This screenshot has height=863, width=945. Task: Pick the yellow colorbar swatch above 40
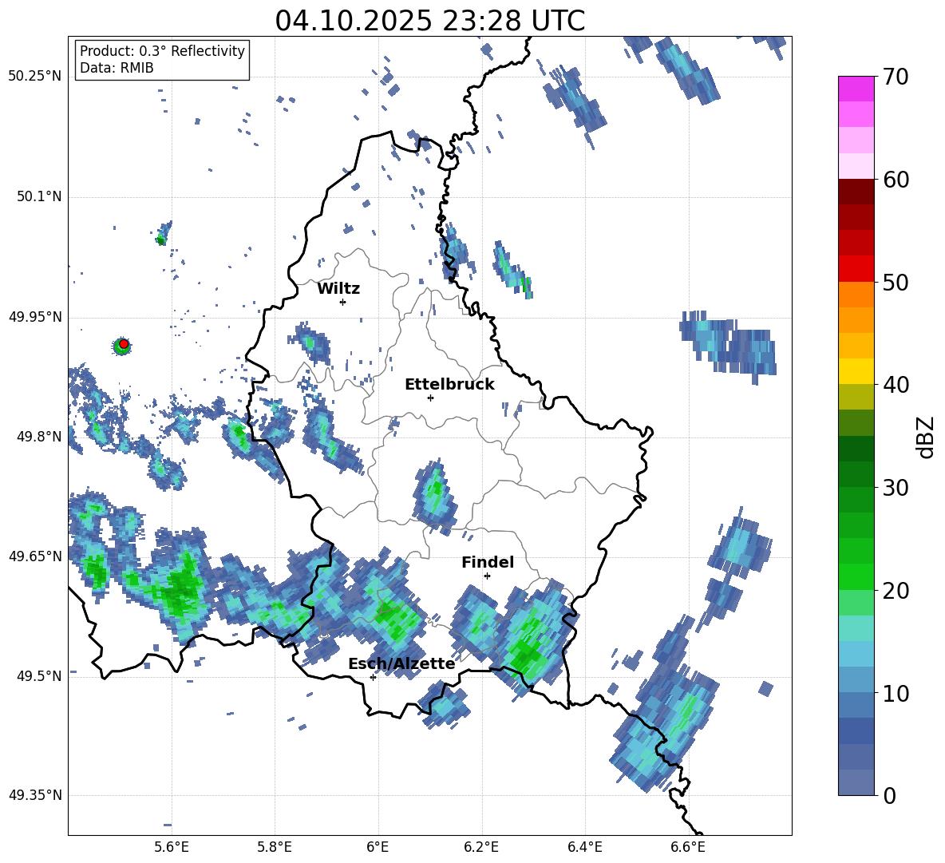pyautogui.click(x=856, y=371)
